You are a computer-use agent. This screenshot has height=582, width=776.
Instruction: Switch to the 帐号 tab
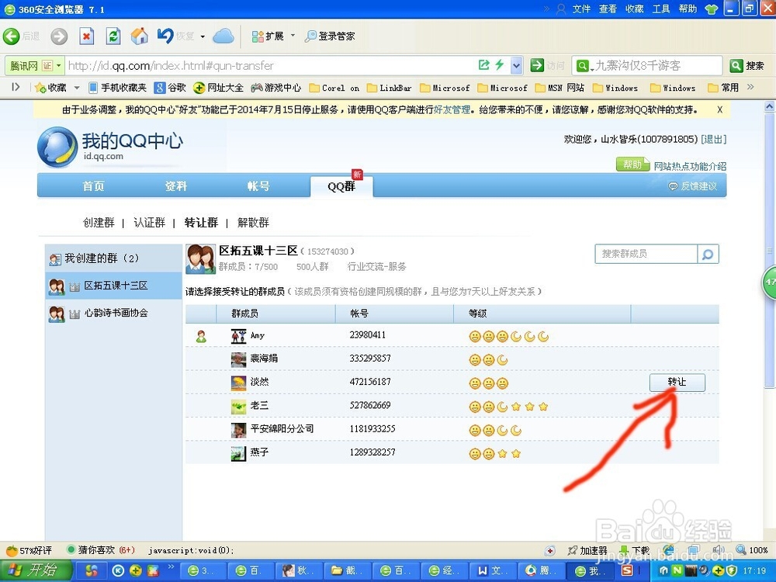[258, 186]
